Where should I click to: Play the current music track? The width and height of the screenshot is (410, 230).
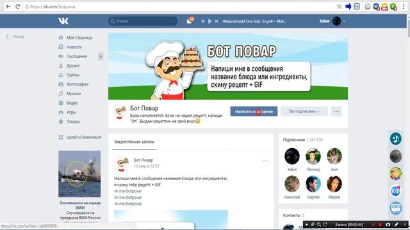pos(209,21)
